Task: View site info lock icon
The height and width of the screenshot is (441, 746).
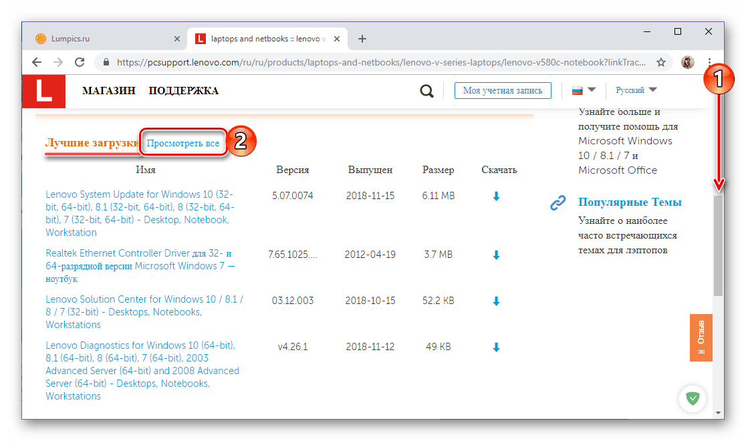Action: pos(106,62)
